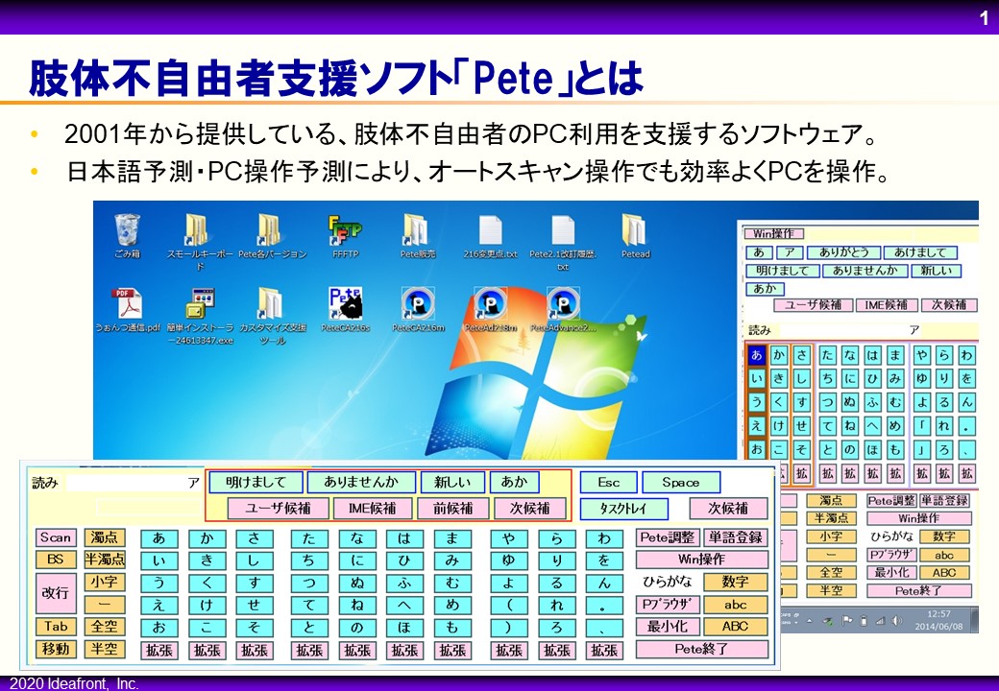The image size is (999, 691).
Task: Click 最小化 in the large Pete keyboard
Action: (668, 627)
